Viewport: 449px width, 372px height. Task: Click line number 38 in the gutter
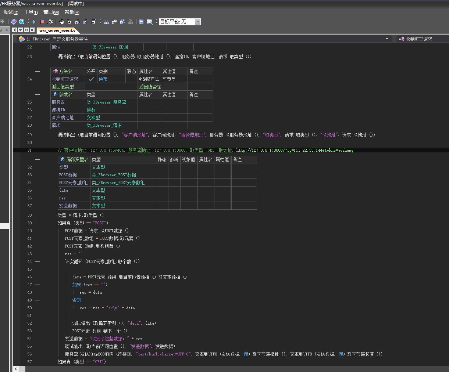tap(29, 215)
